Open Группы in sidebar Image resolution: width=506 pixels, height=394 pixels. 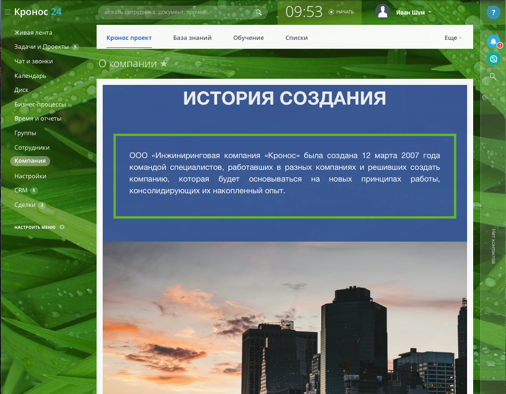click(25, 133)
